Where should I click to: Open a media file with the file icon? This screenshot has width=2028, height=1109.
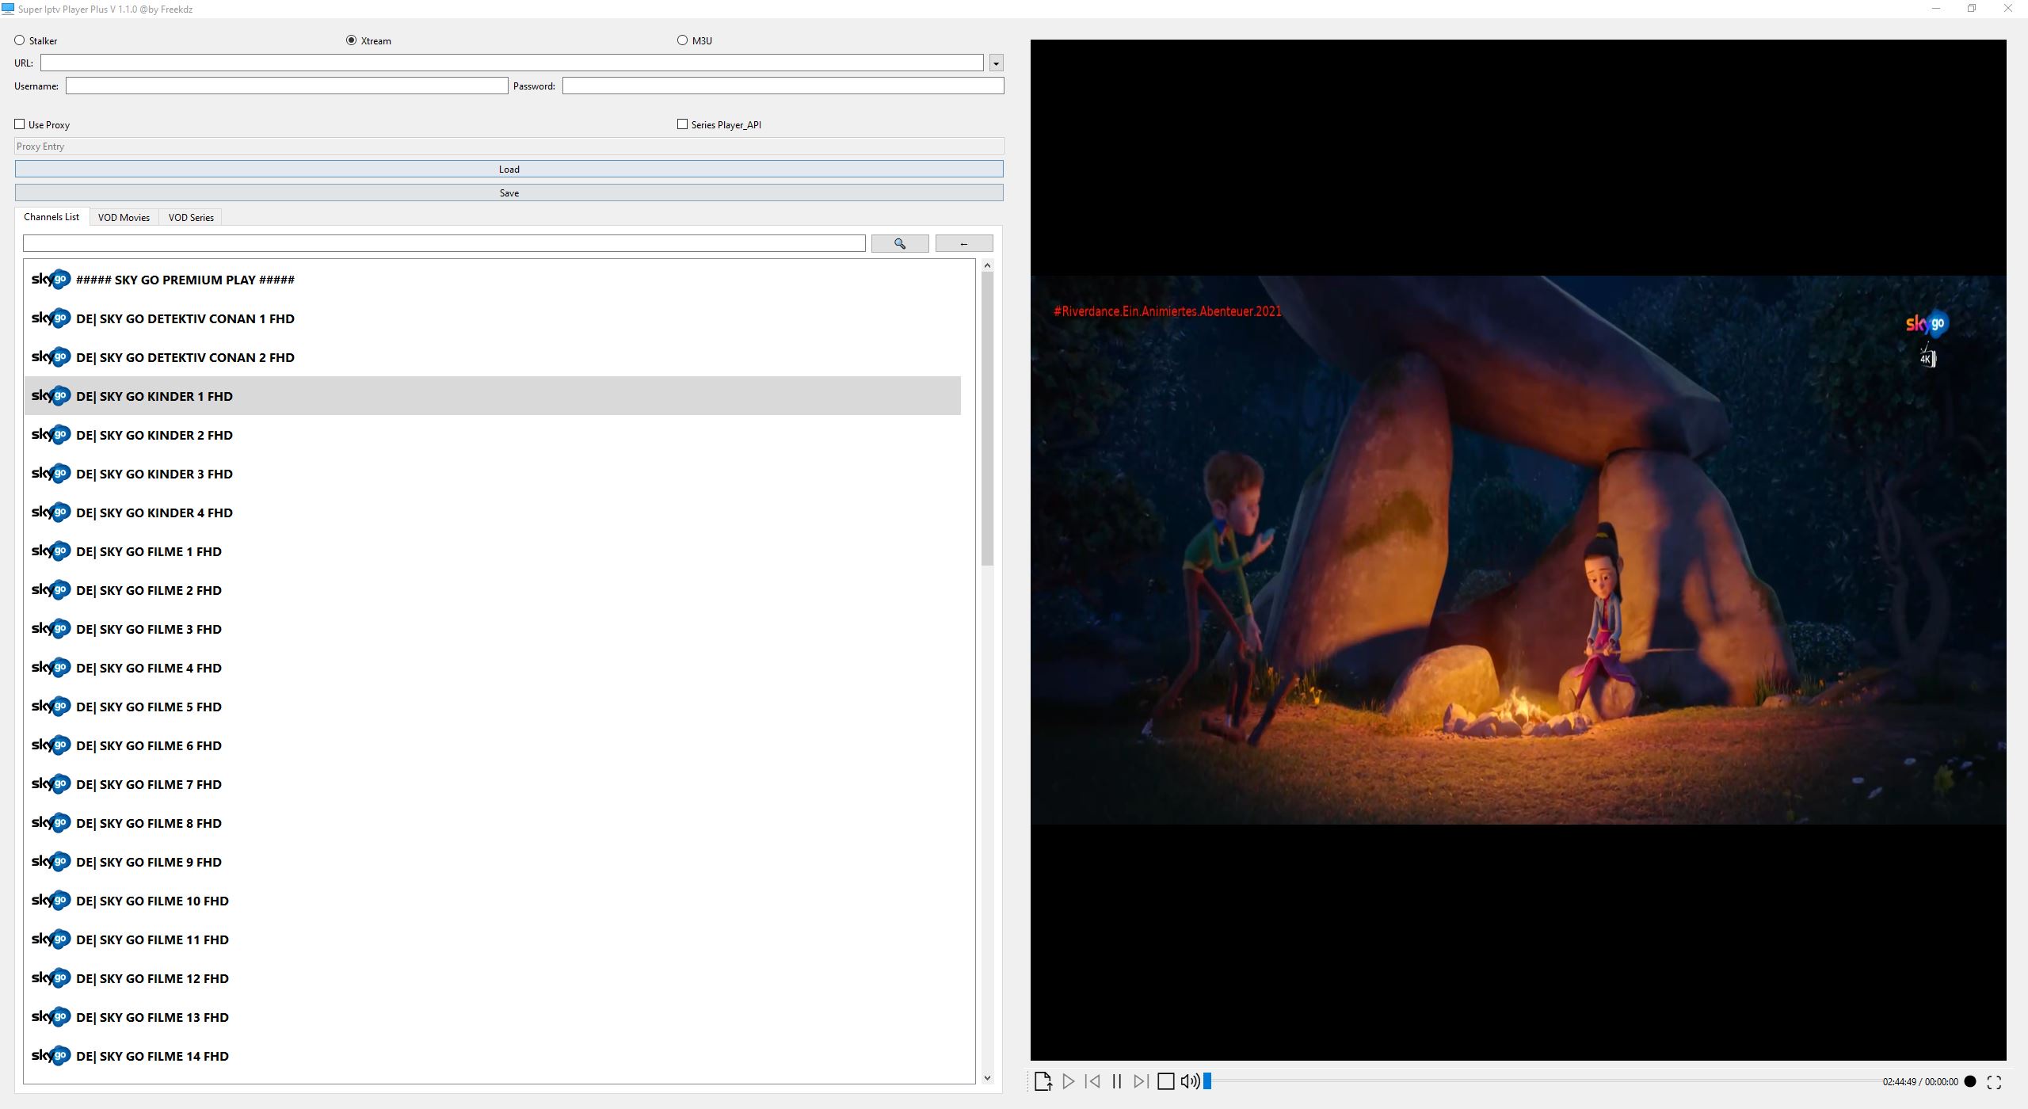coord(1043,1081)
